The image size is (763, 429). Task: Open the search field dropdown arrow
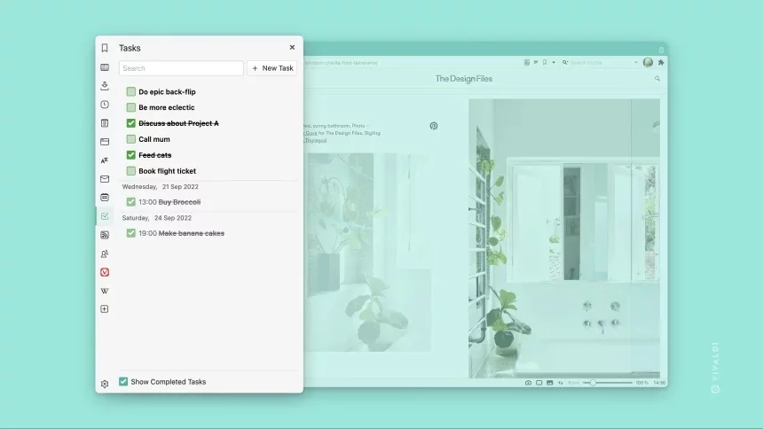coord(635,63)
